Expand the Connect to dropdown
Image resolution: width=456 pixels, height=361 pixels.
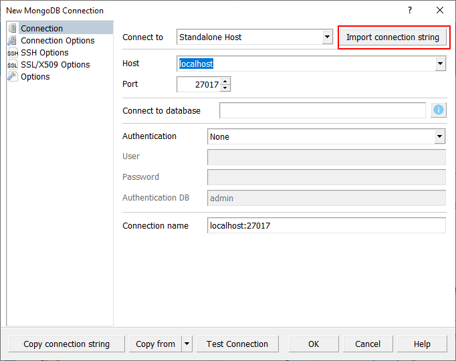(x=327, y=37)
